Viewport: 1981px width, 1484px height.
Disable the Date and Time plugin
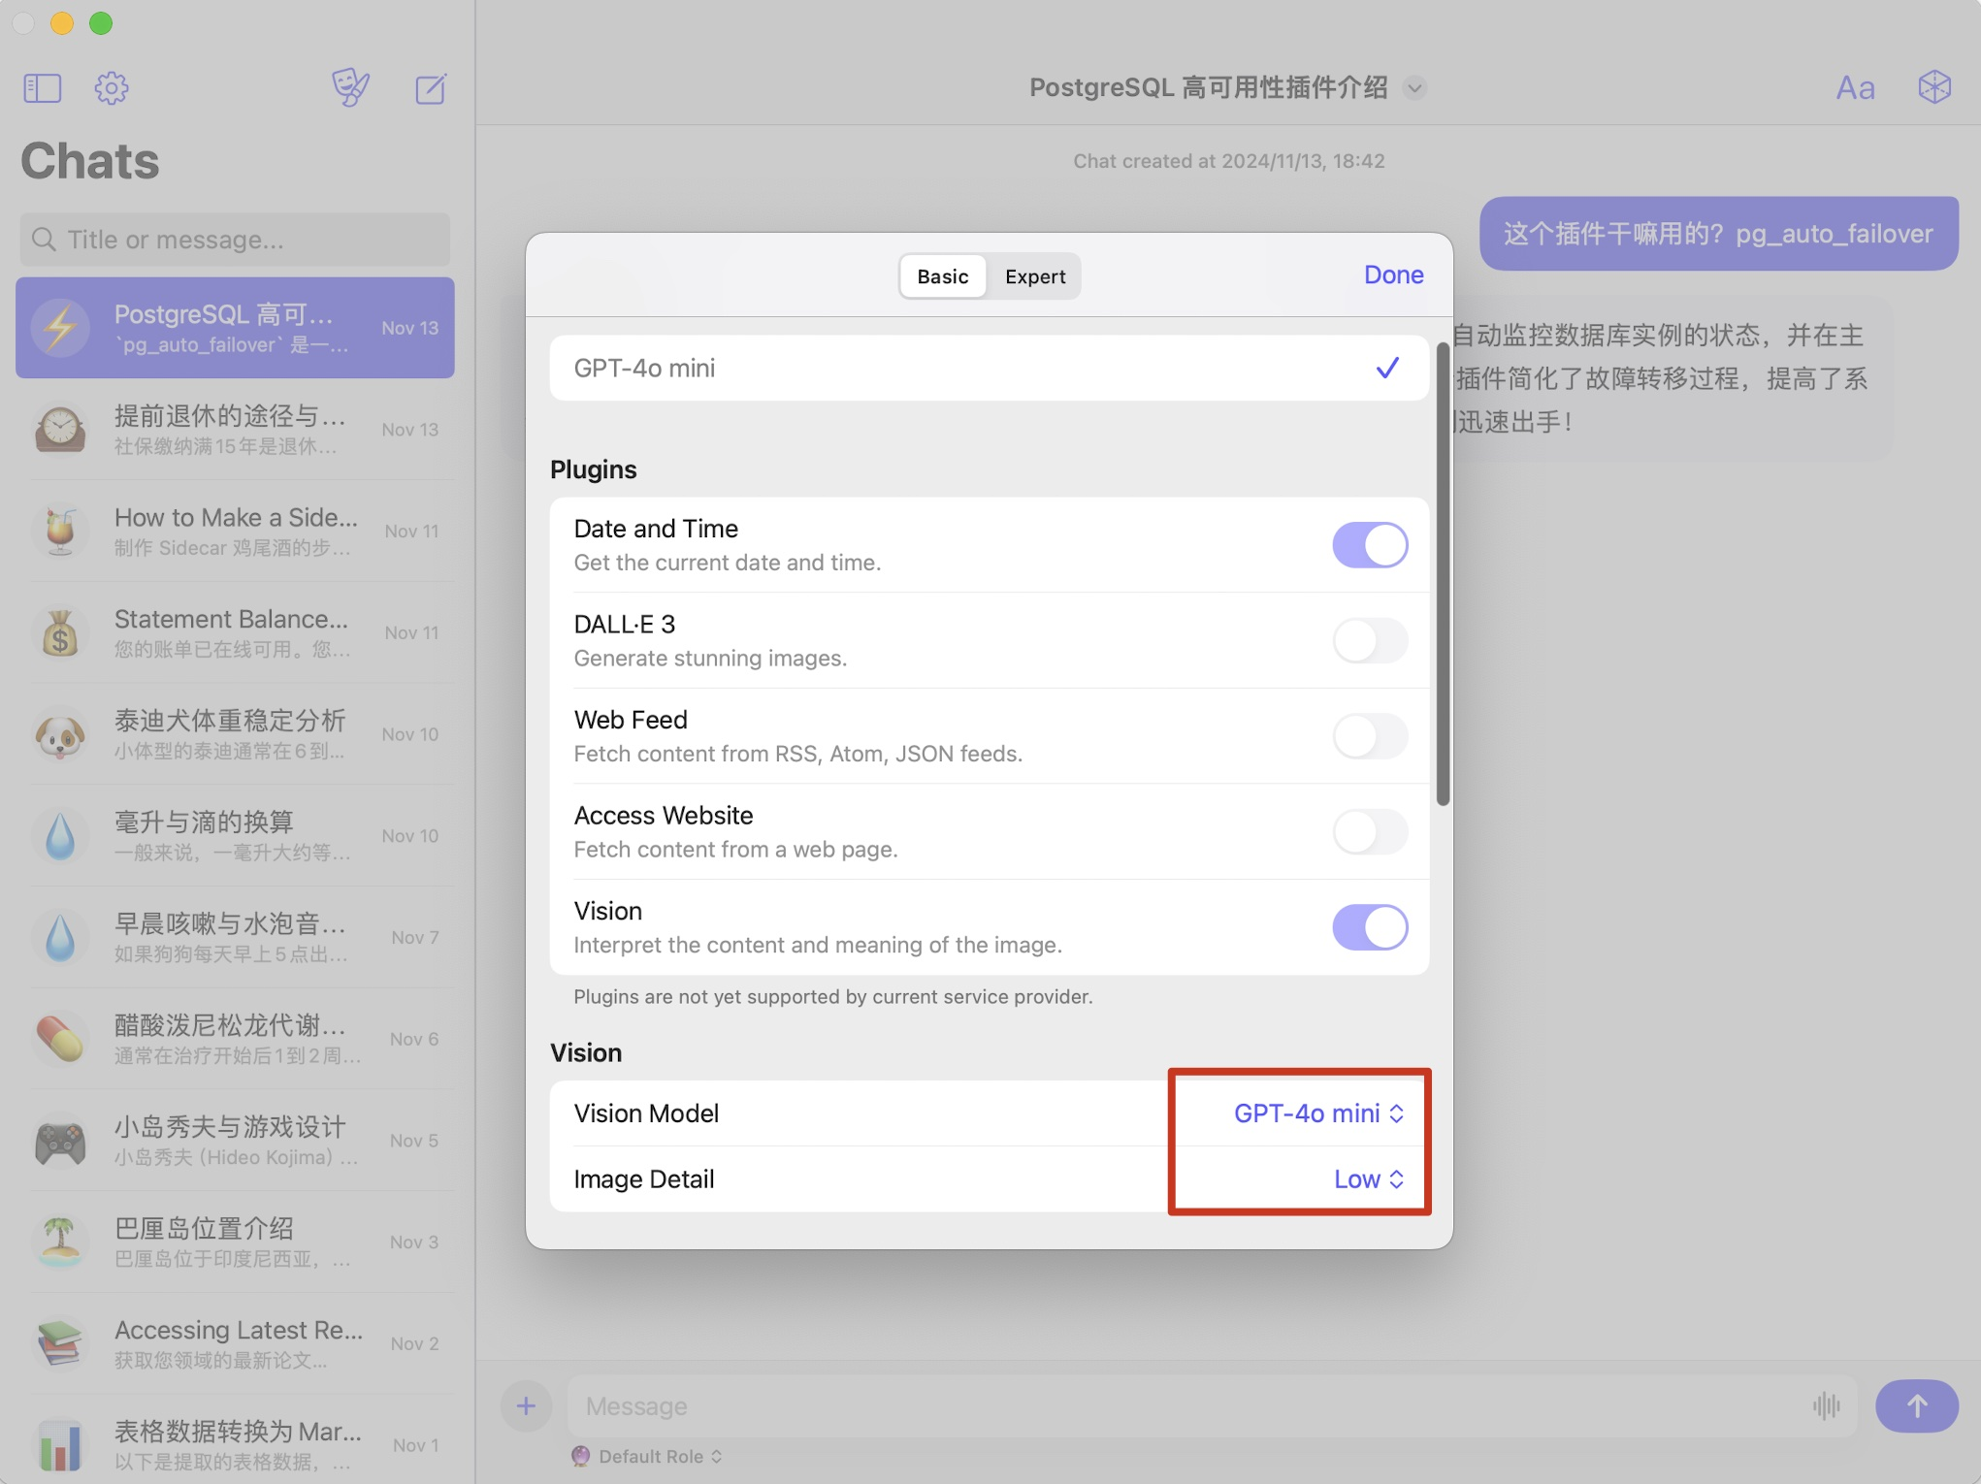click(1369, 545)
